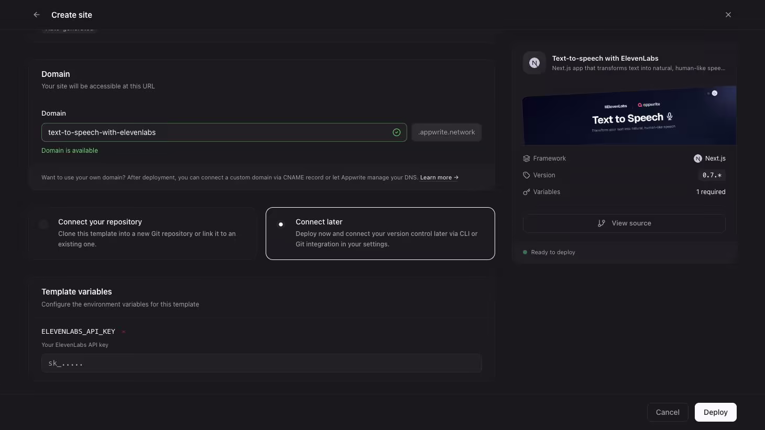Image resolution: width=765 pixels, height=430 pixels.
Task: Close the Create site dialog
Action: [x=728, y=15]
